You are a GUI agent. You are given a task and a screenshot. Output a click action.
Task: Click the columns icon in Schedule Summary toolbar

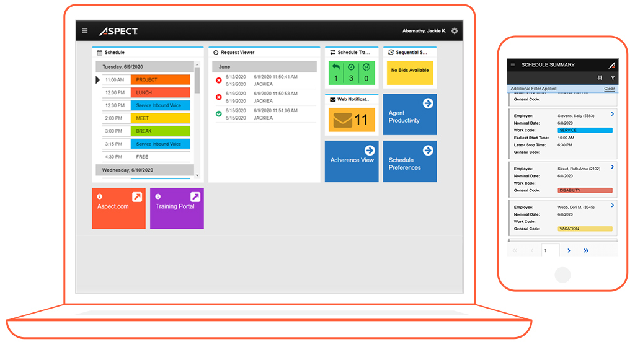pos(600,78)
